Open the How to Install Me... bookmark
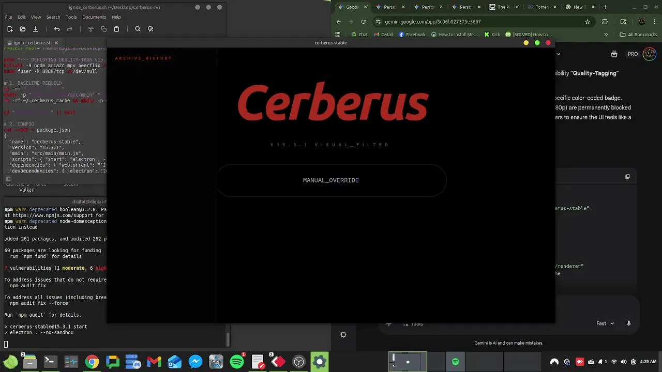This screenshot has height=372, width=662. (x=455, y=35)
